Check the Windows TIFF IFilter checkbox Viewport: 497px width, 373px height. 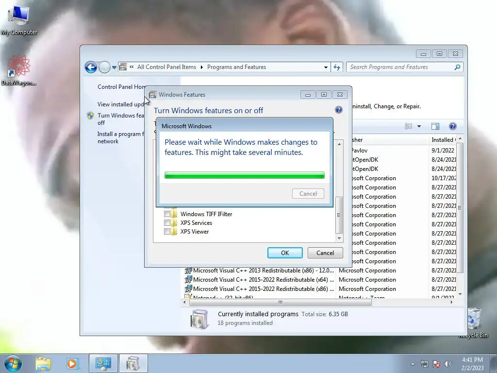point(167,214)
